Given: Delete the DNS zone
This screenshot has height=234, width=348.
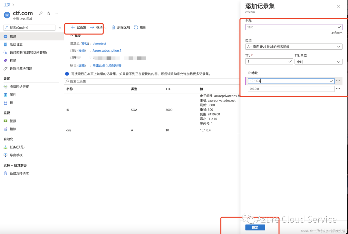Looking at the screenshot, I should (x=121, y=27).
